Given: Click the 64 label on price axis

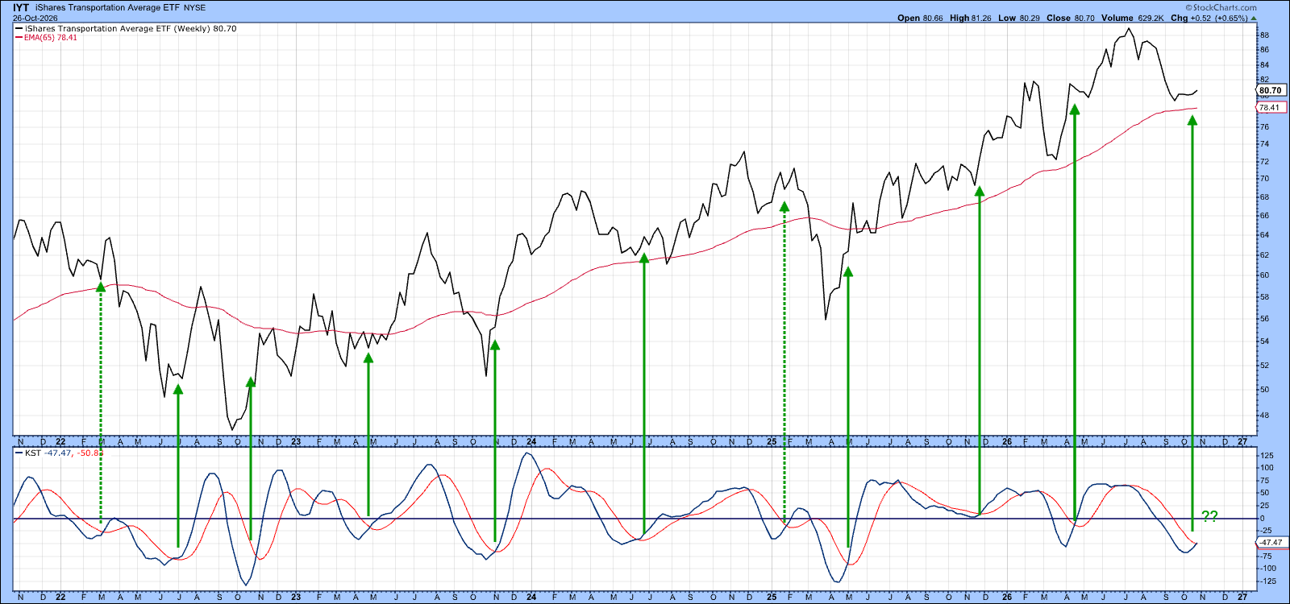Looking at the screenshot, I should 1264,235.
